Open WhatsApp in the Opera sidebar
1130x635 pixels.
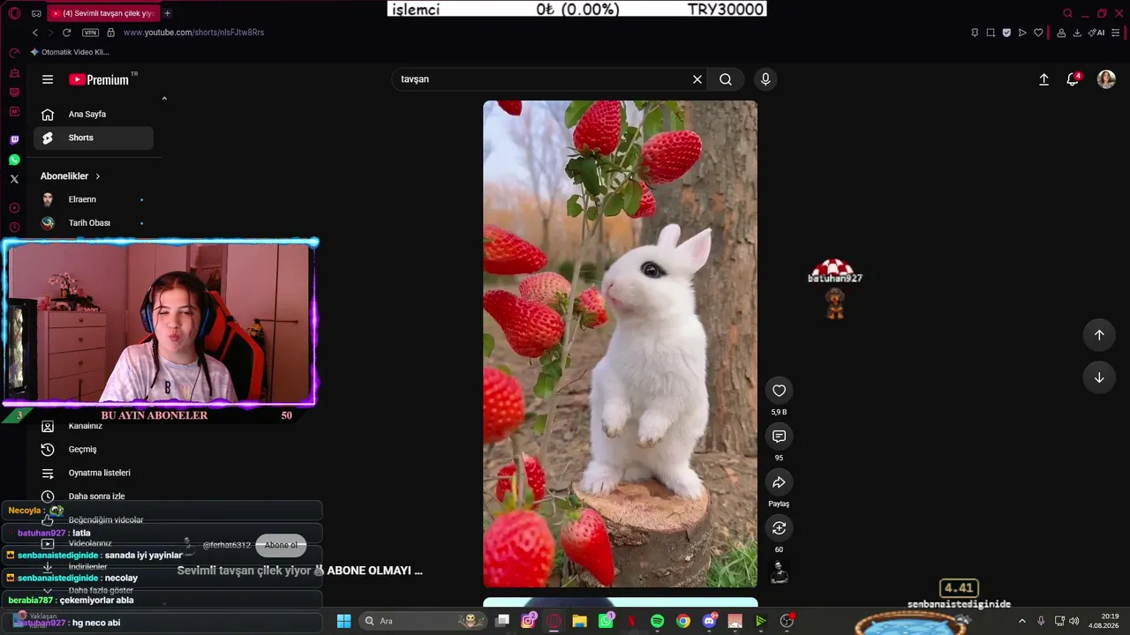[x=14, y=160]
